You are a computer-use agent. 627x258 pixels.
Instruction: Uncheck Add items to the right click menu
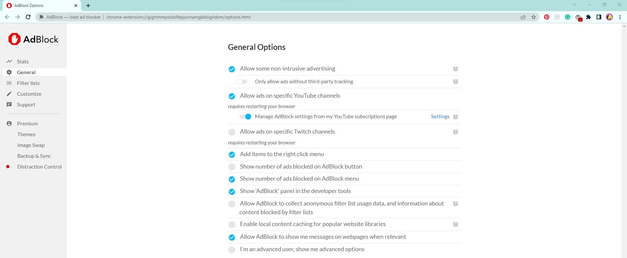coord(232,155)
